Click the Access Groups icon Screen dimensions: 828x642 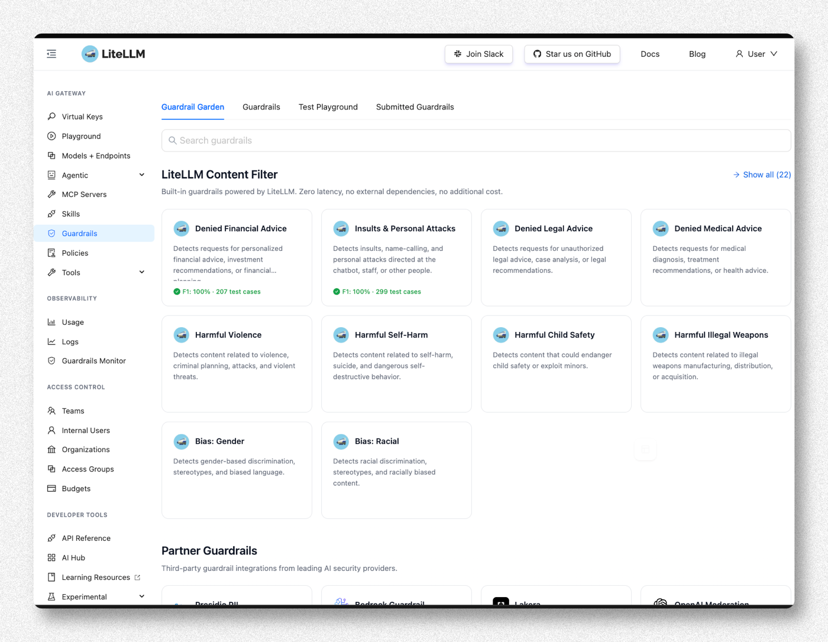(x=51, y=469)
